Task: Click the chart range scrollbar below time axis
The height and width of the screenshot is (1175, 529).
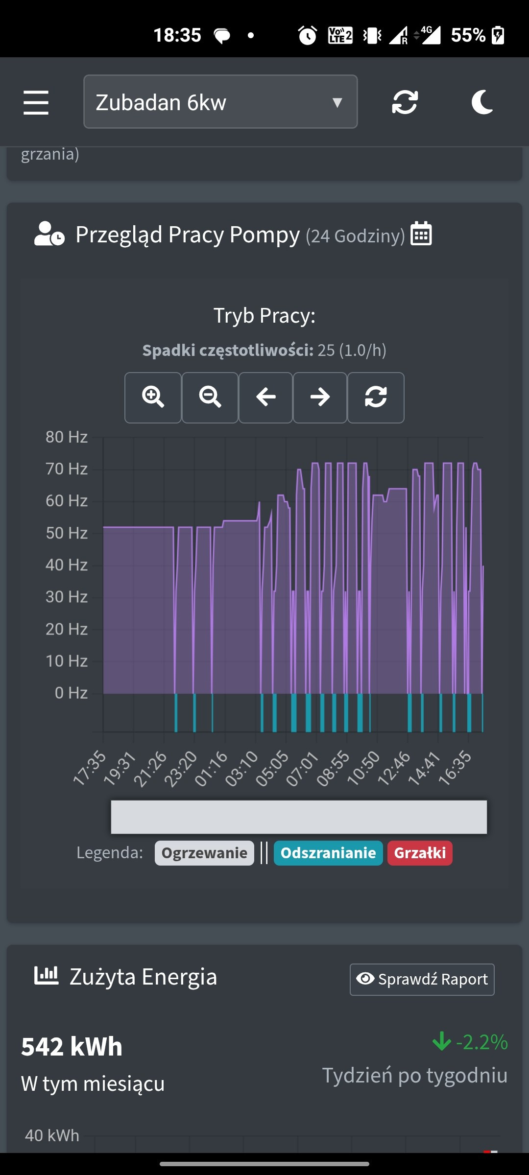Action: click(299, 817)
